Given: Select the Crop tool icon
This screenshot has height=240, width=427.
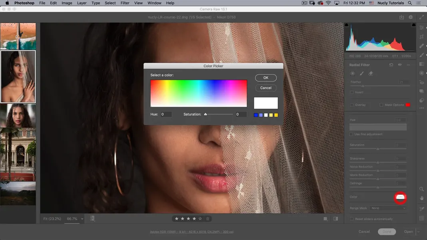Looking at the screenshot, I should (x=421, y=37).
